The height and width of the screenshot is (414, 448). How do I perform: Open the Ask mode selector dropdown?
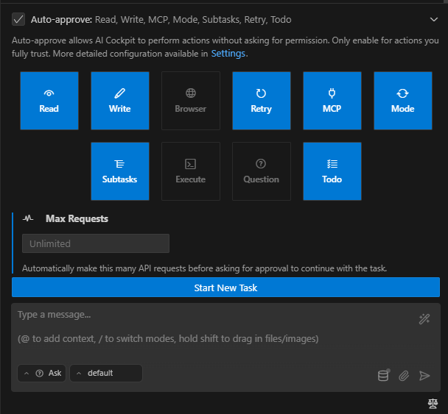click(x=42, y=373)
